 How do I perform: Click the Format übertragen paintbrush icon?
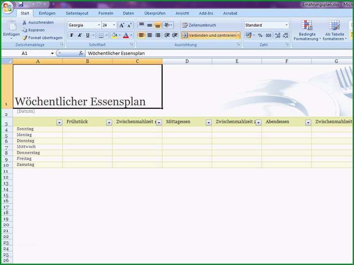click(24, 38)
